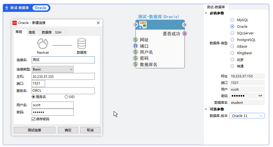The width and height of the screenshot is (273, 147).
Task: Open the SSH tab
Action: click(58, 32)
